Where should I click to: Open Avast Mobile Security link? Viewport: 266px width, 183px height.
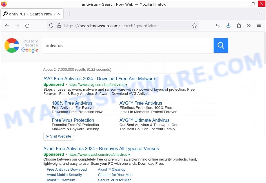pyautogui.click(x=64, y=175)
